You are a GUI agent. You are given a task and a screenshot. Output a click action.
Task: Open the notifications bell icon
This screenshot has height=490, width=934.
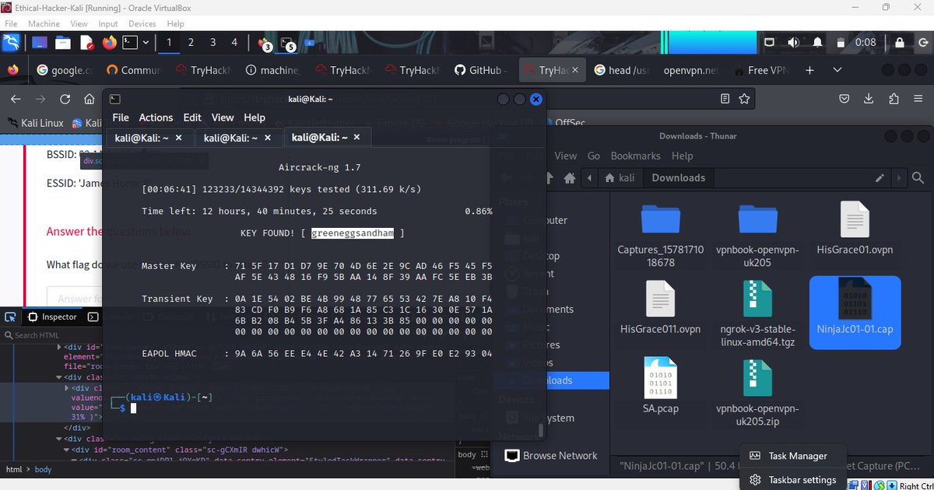coord(817,42)
